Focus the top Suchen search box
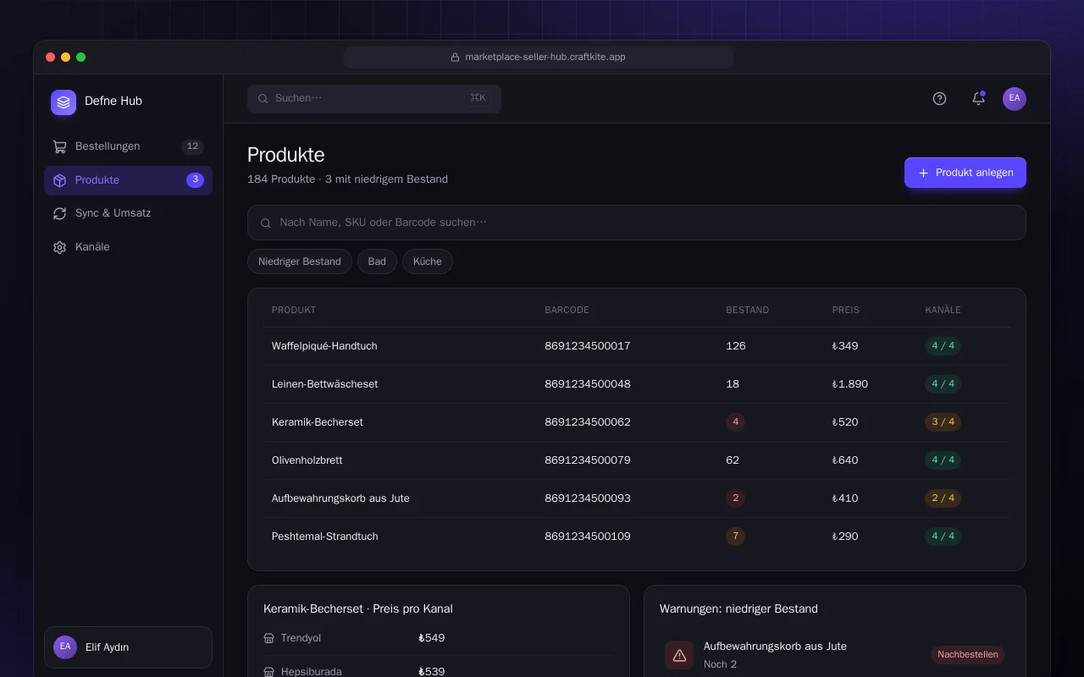1084x677 pixels. [374, 98]
